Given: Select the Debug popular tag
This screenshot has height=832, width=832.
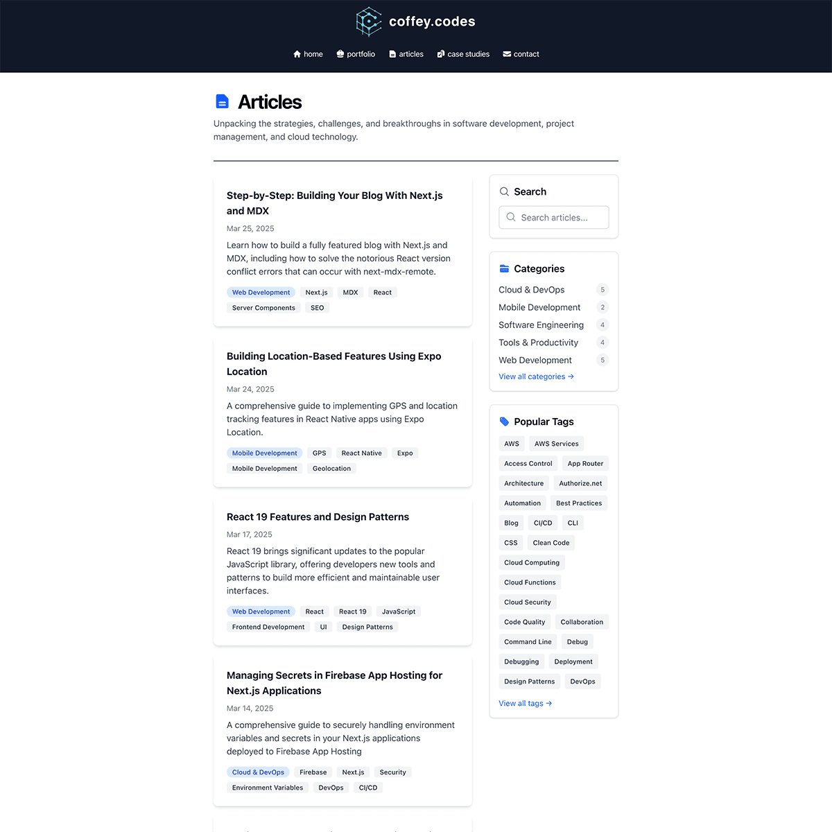Looking at the screenshot, I should [578, 642].
